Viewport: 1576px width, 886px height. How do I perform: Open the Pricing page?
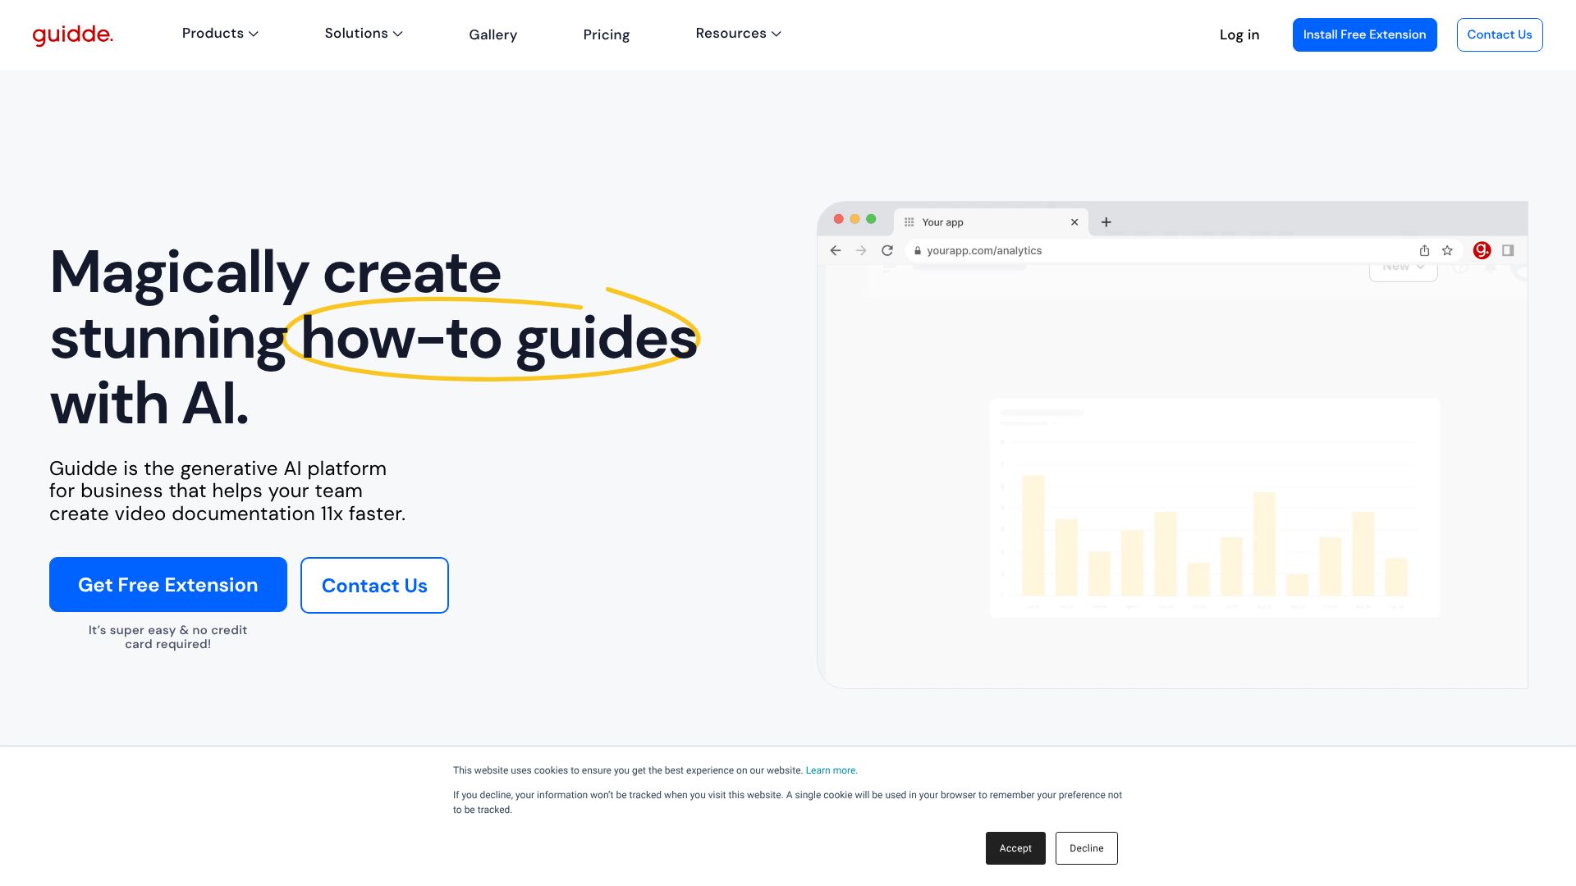pyautogui.click(x=606, y=34)
